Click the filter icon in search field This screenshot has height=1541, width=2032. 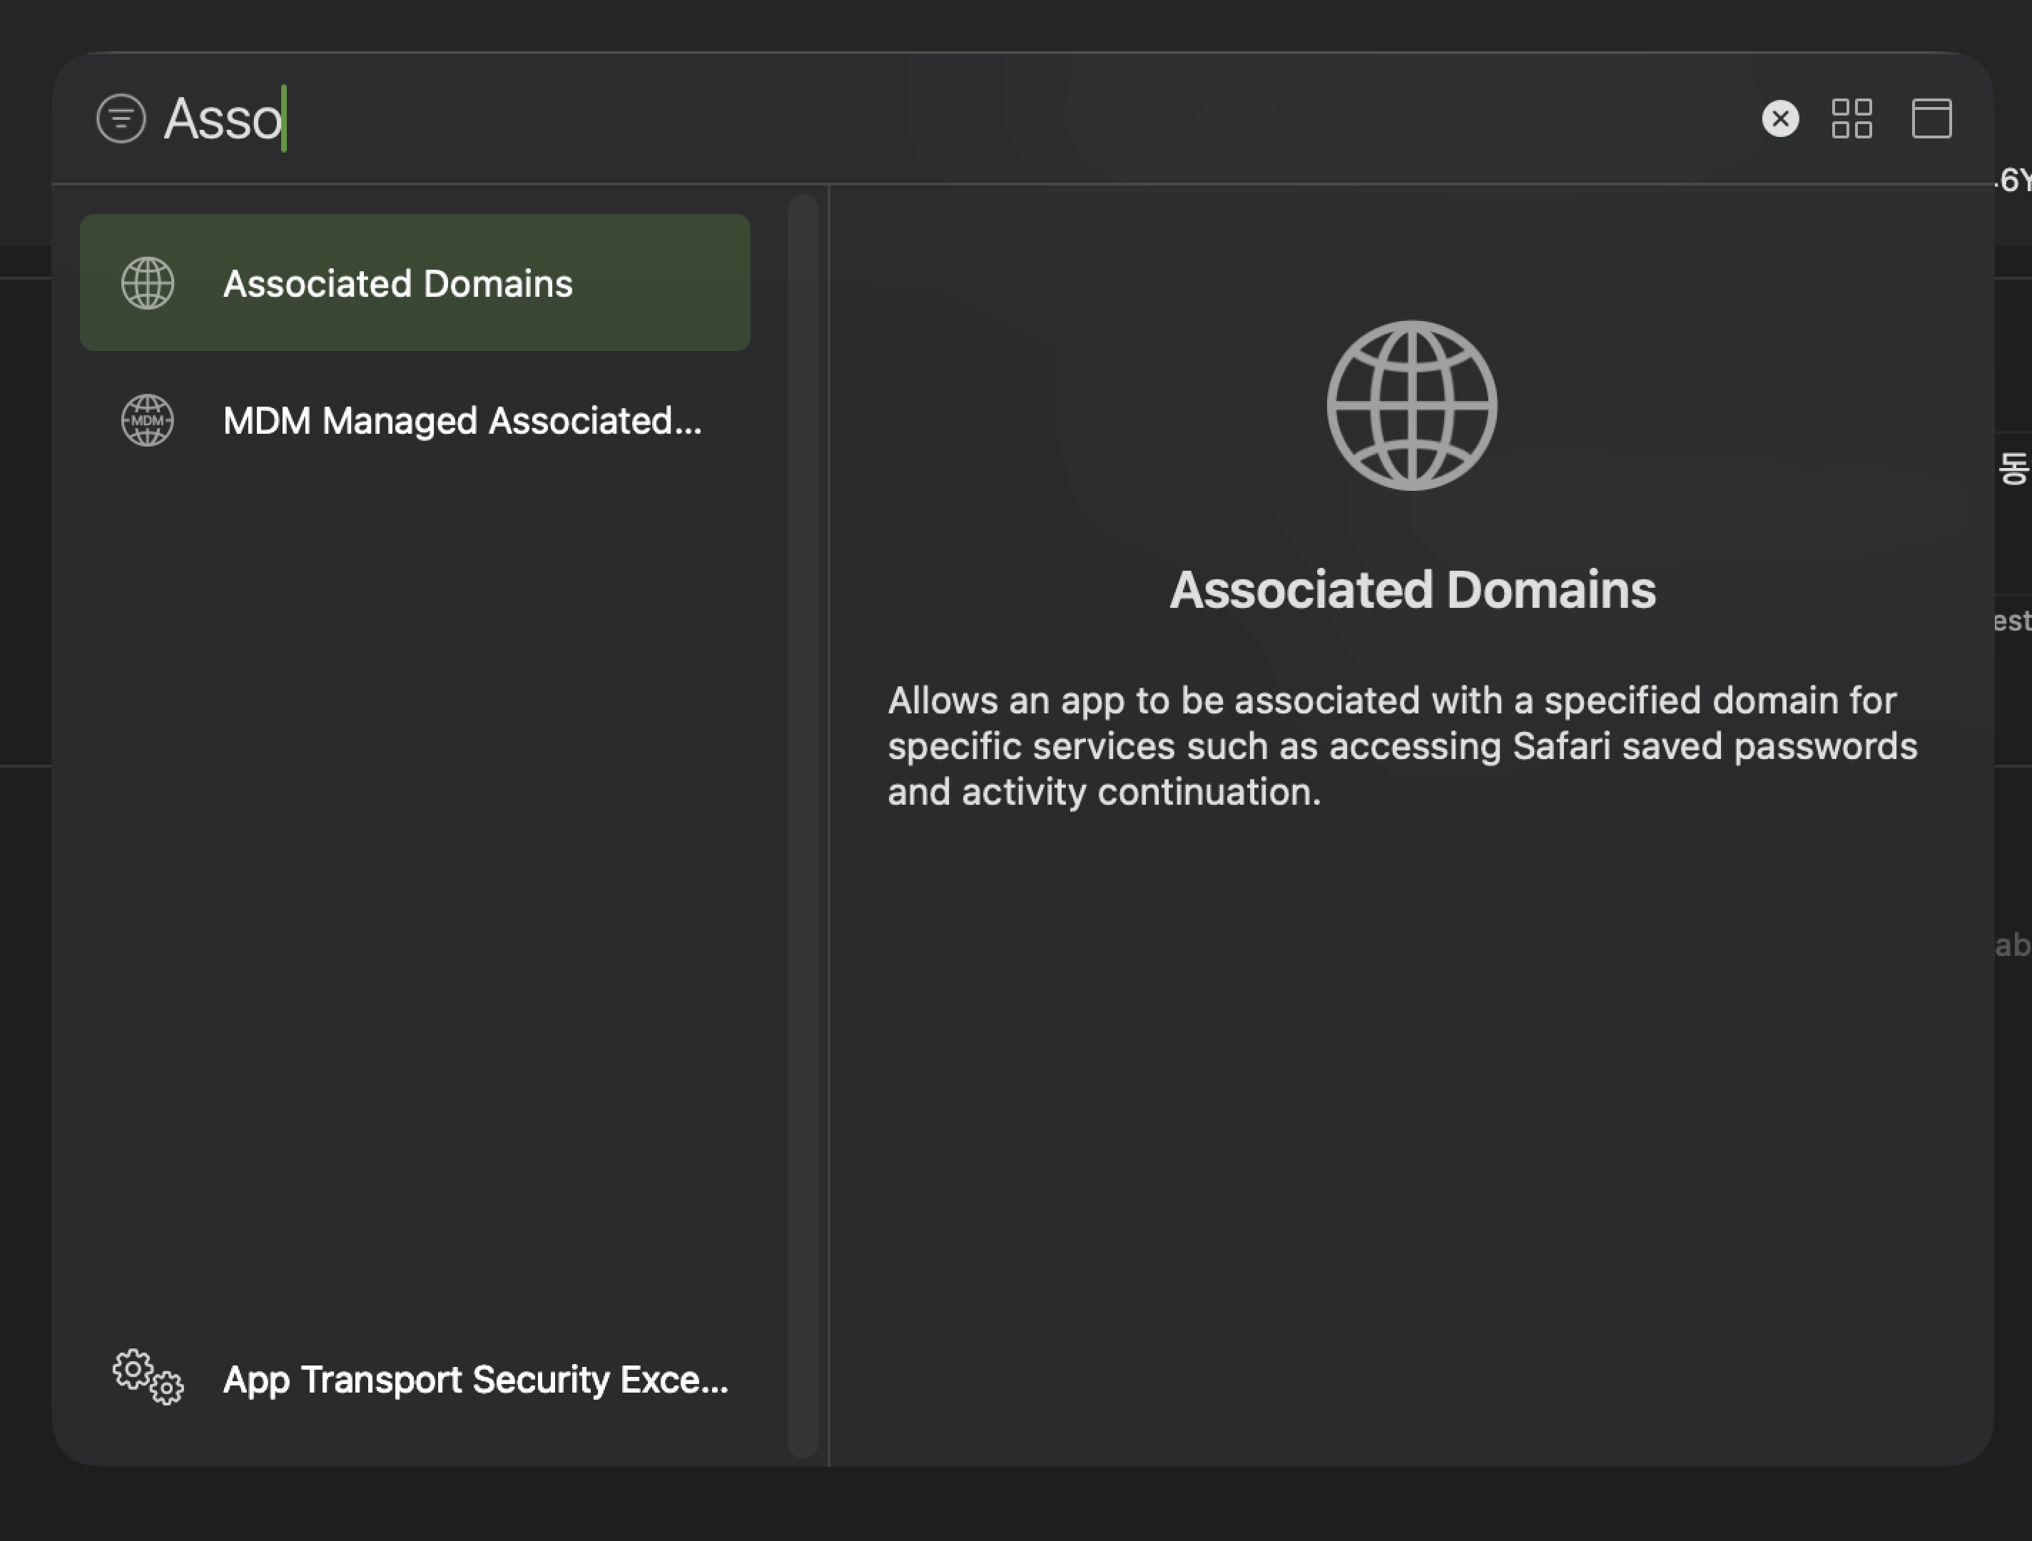(121, 118)
